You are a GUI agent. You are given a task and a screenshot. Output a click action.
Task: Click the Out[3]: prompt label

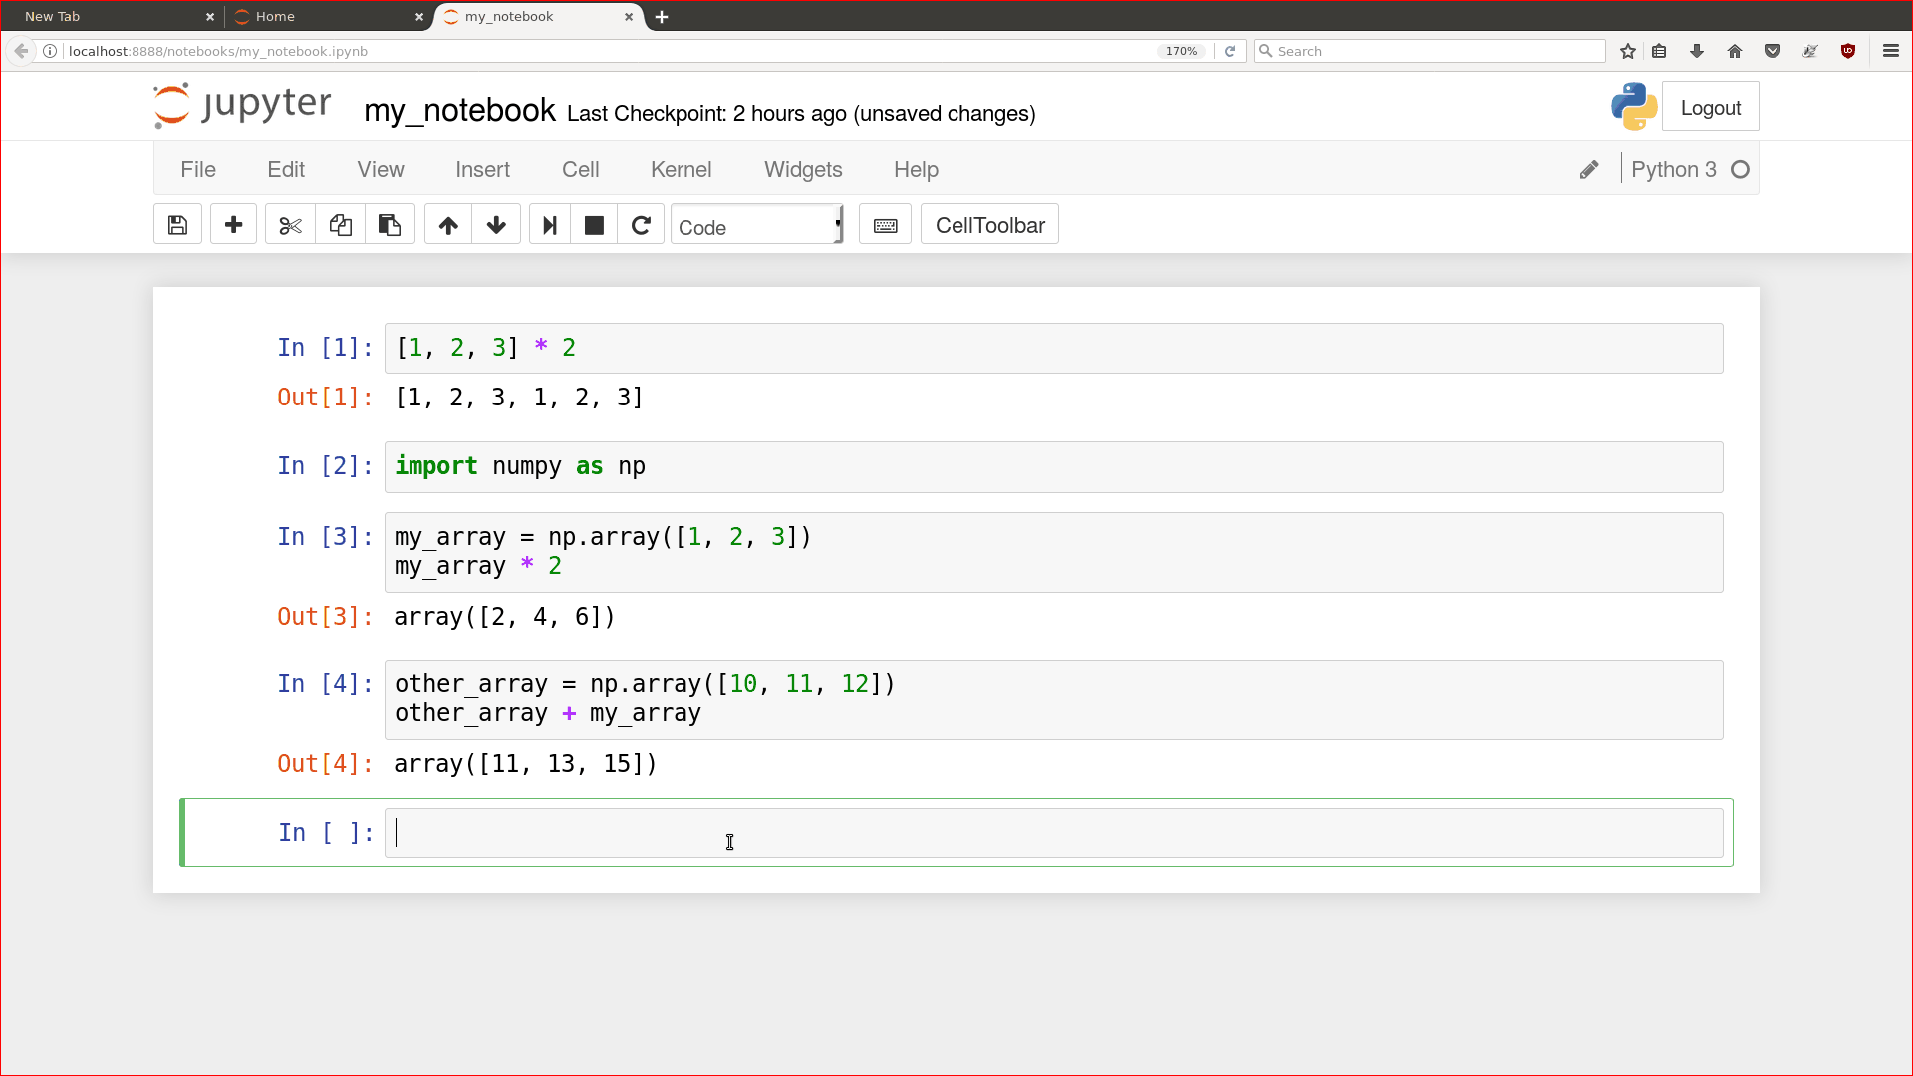tap(325, 617)
